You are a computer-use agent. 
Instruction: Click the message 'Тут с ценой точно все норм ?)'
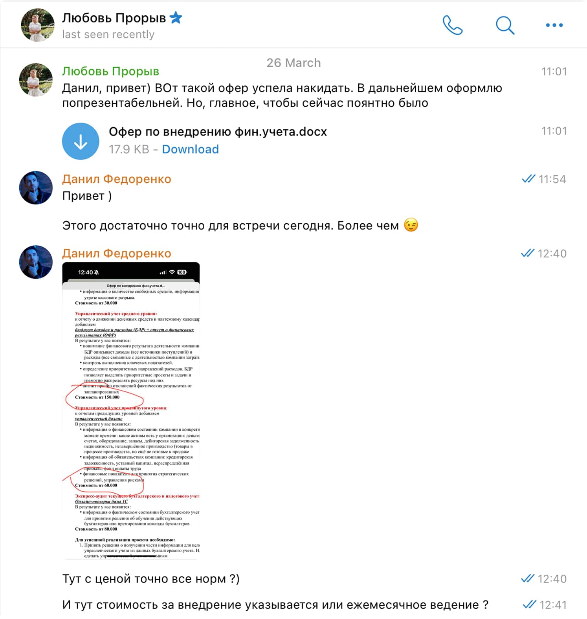point(151,579)
